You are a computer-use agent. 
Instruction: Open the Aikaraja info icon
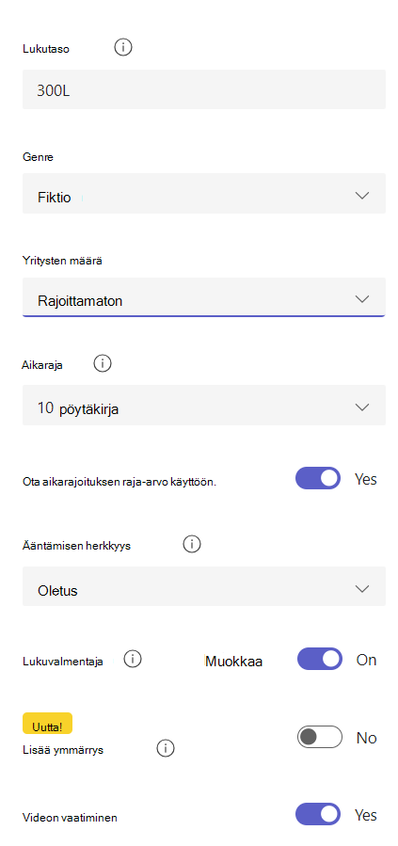[103, 363]
